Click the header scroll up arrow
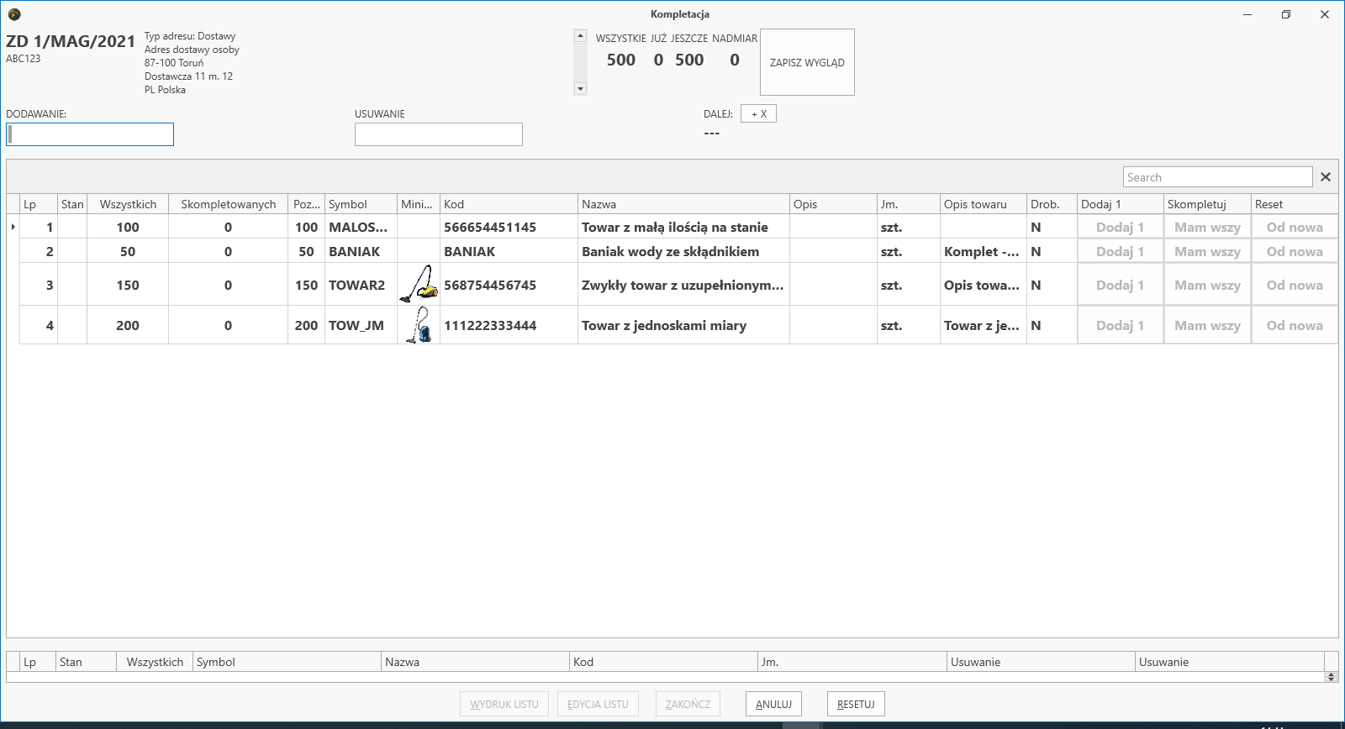The width and height of the screenshot is (1345, 729). pyautogui.click(x=580, y=35)
